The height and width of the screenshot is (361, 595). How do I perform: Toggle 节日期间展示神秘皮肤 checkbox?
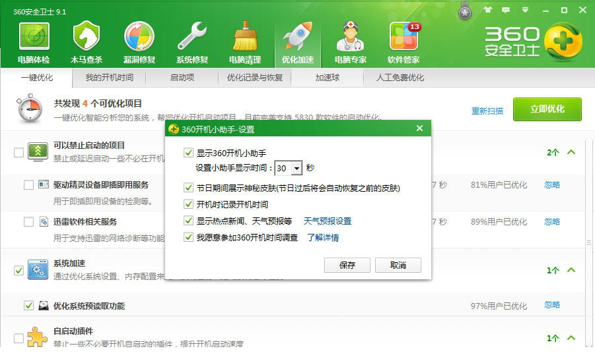(188, 187)
